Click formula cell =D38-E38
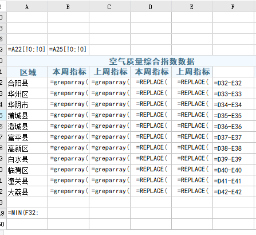 233,148
